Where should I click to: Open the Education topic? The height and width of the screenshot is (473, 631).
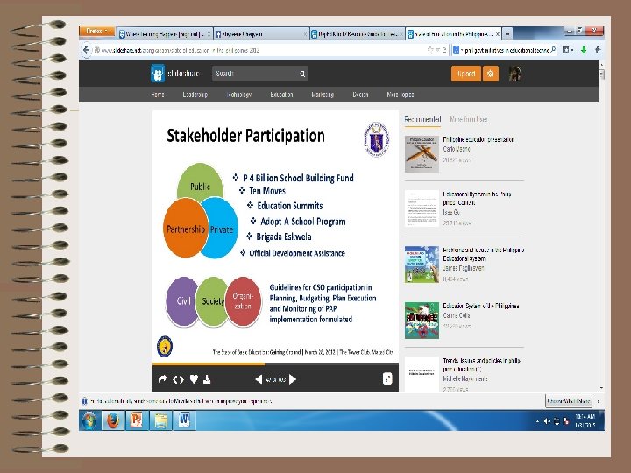281,95
